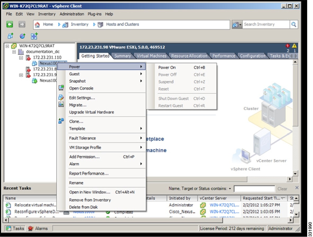Click the Tasks status bar button
Screen dimensions: 313x237
[x=15, y=228]
